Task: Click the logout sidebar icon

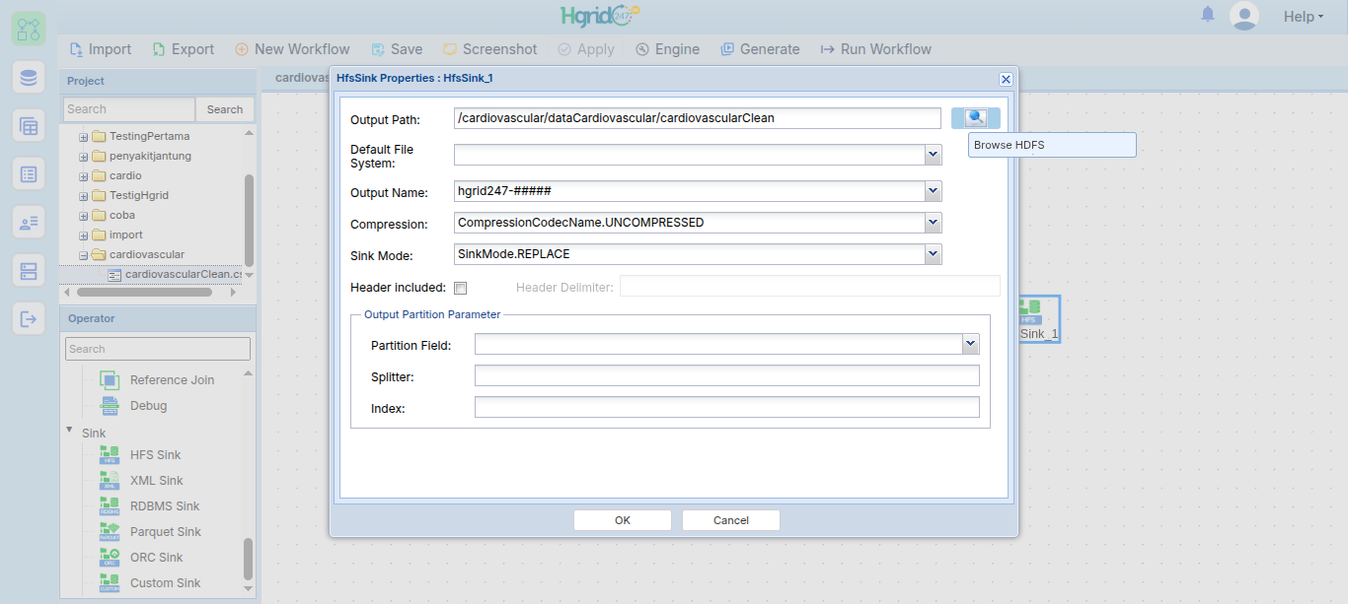Action: [x=29, y=318]
